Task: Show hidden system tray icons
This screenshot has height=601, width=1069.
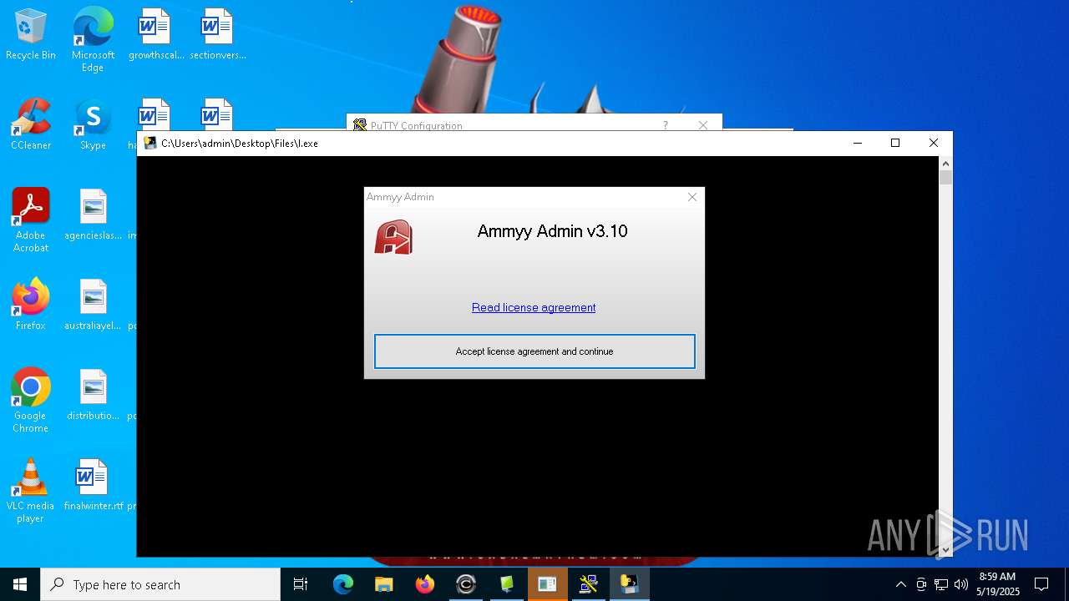Action: coord(900,584)
